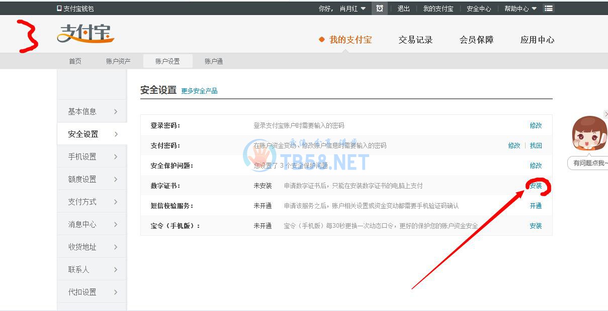This screenshot has height=311, width=608.
Task: Open the 安全设置 chevron in sidebar
Action: (x=116, y=134)
